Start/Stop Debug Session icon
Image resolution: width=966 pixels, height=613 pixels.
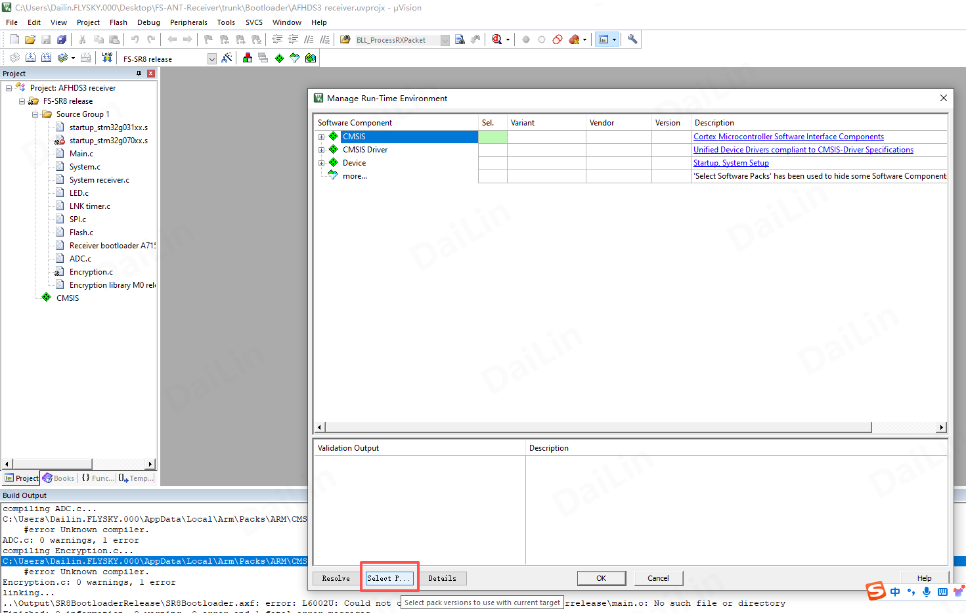[496, 39]
